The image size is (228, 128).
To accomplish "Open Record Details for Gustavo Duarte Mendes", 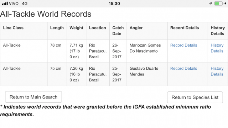I will (184, 69).
